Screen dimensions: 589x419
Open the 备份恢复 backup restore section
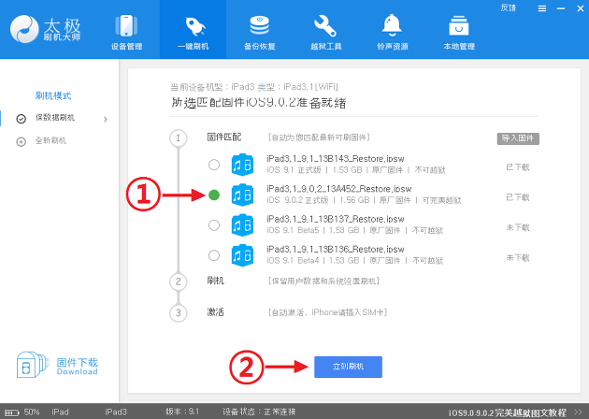260,32
